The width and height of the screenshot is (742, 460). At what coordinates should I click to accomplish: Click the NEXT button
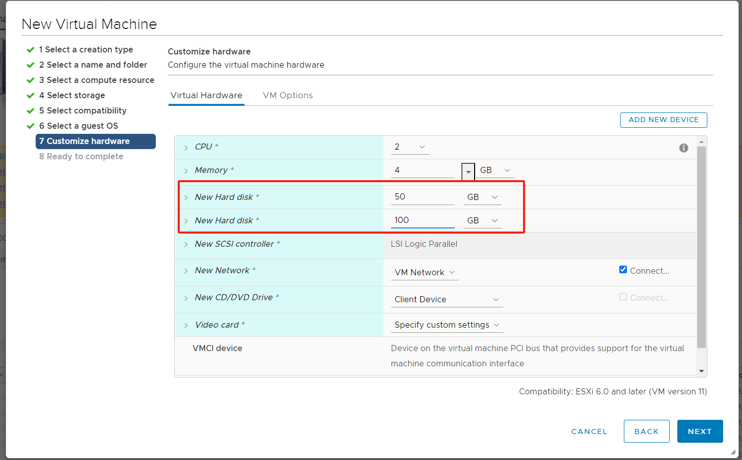(x=700, y=432)
